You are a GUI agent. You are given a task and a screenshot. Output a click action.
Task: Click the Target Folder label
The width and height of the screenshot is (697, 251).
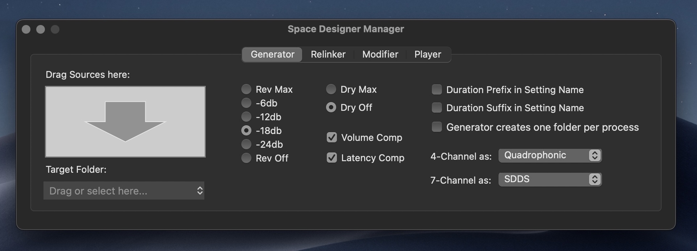(x=76, y=170)
